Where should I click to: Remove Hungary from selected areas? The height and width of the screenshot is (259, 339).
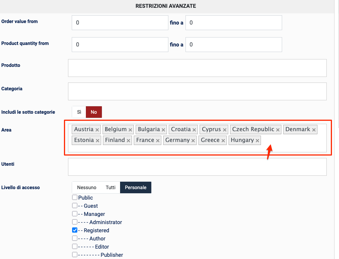coord(258,141)
